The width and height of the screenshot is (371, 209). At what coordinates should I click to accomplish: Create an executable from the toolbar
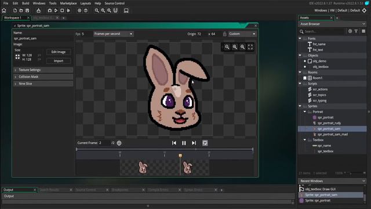point(38,10)
